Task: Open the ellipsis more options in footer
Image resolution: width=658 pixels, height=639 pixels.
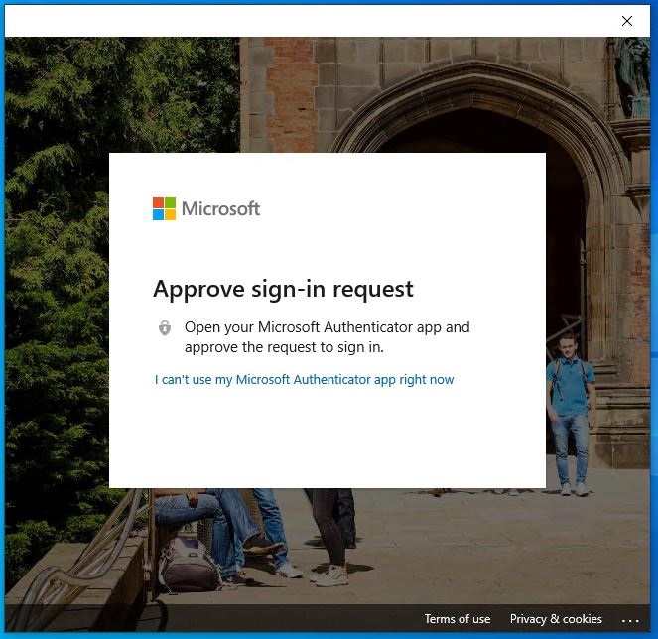Action: 630,619
